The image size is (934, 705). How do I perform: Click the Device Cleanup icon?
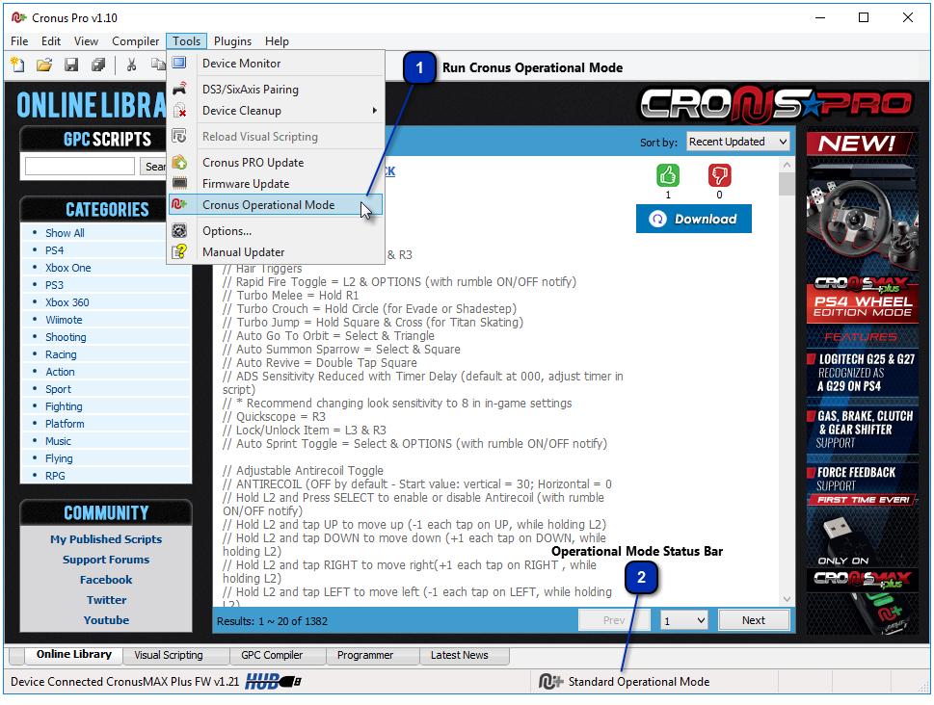click(x=179, y=110)
